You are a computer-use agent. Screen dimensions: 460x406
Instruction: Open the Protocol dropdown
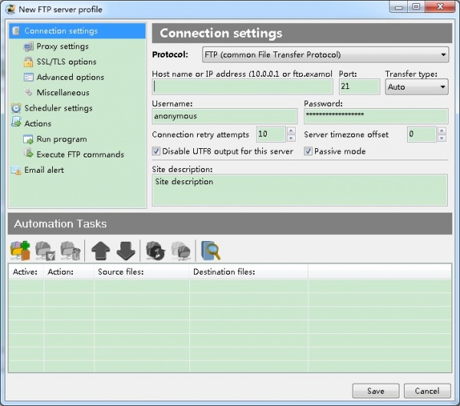click(x=325, y=54)
